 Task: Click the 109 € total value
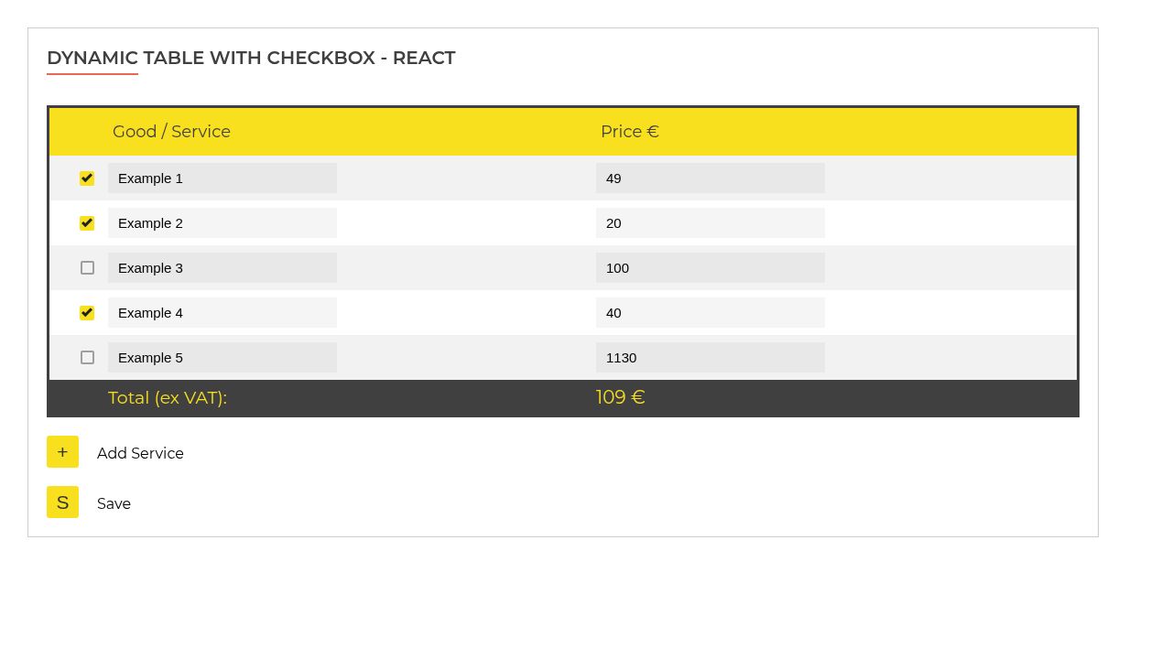pyautogui.click(x=621, y=397)
